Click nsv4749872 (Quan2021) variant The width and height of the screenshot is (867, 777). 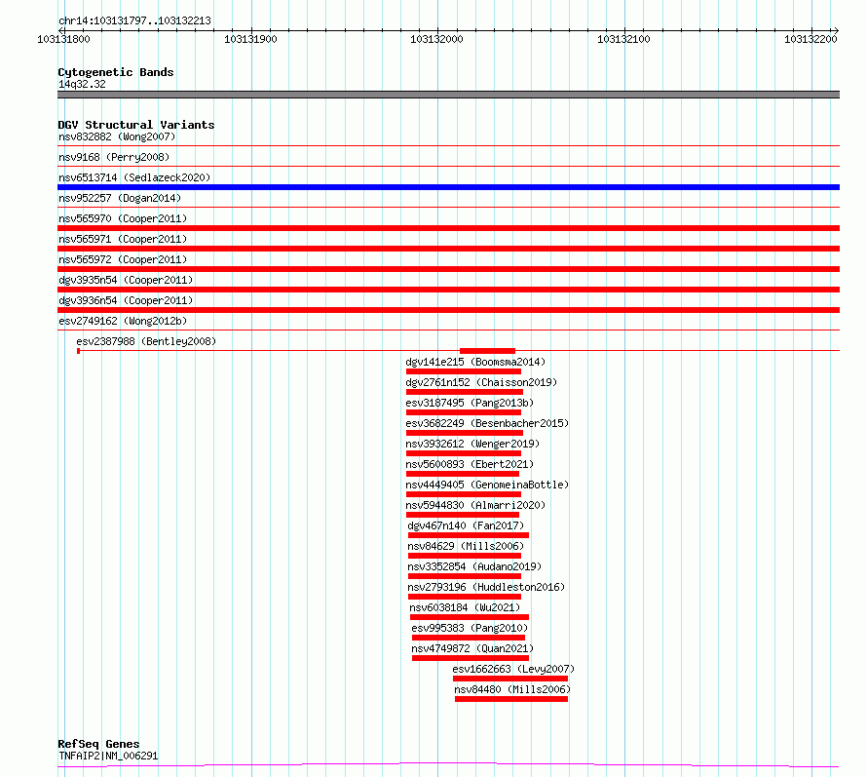click(472, 648)
